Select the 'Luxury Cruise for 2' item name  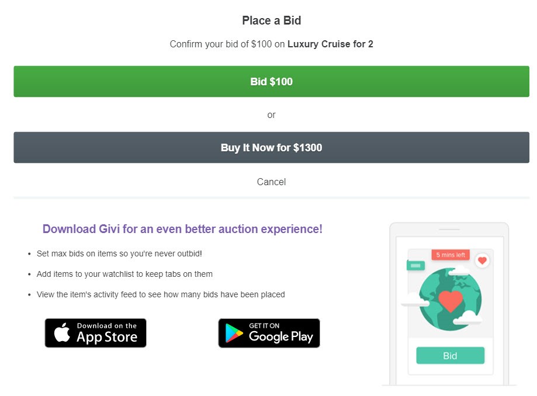click(330, 44)
